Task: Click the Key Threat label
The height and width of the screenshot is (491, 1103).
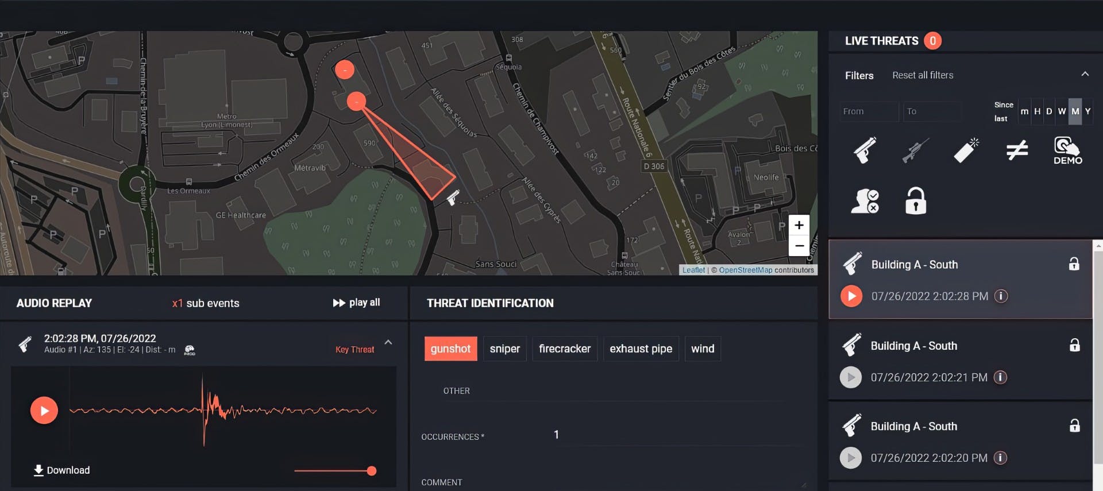Action: pos(354,350)
